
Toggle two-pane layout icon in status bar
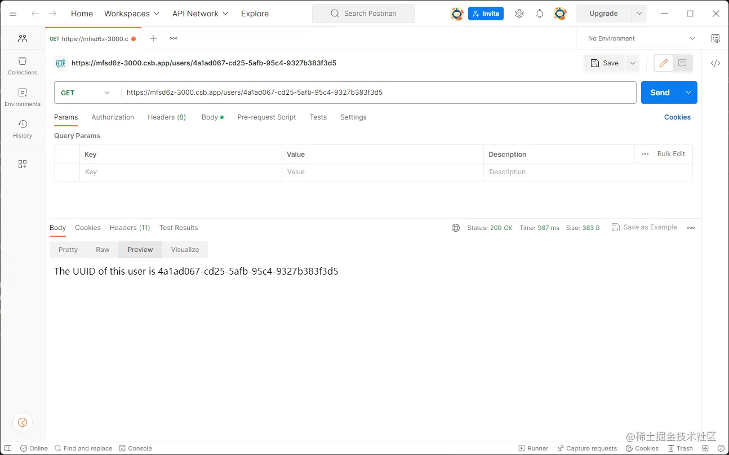click(706, 448)
